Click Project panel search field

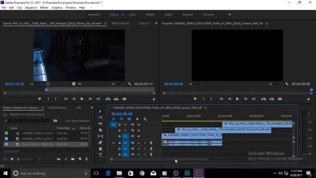tap(27, 121)
